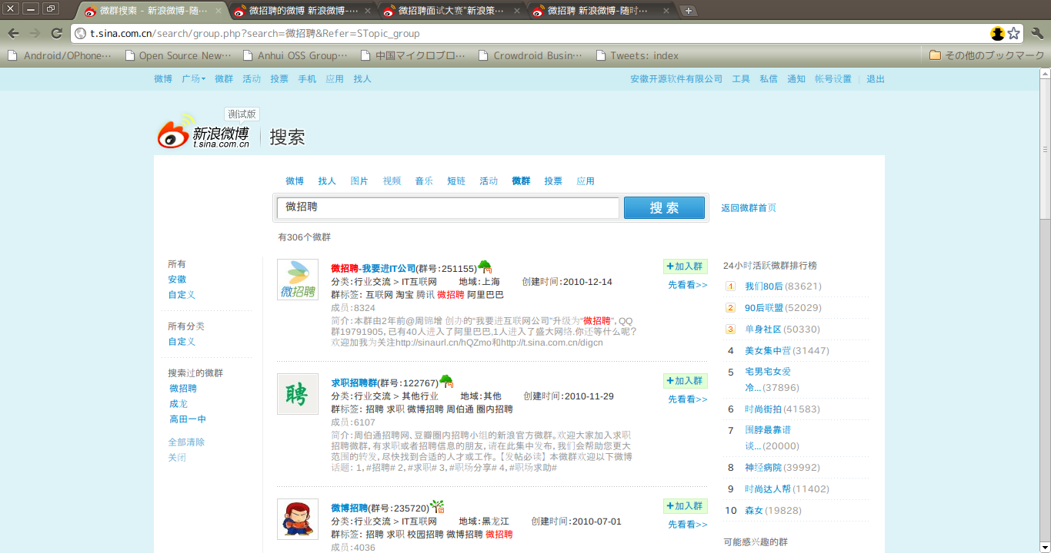Click the cartoon avatar of 微博招聘 group

click(x=298, y=519)
